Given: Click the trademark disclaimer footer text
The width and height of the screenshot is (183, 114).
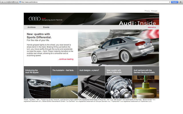Looking at the screenshot, I should coord(89,100).
